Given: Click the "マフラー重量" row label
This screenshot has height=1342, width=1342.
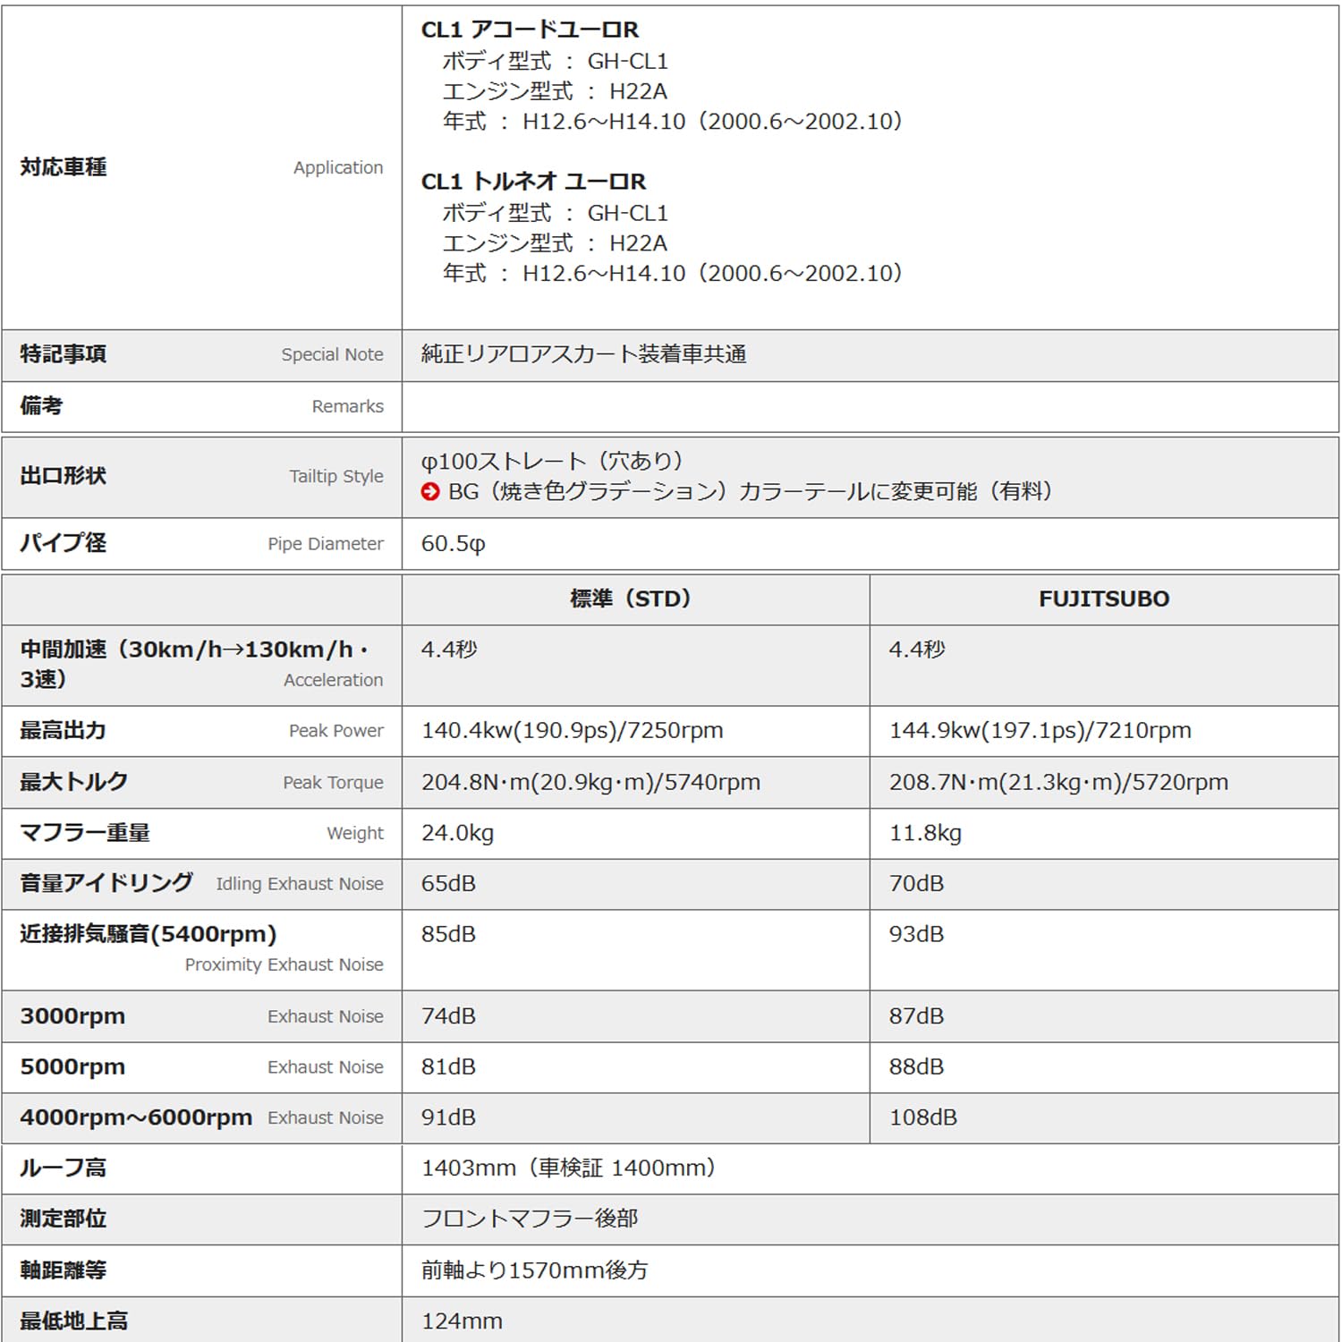Looking at the screenshot, I should [x=85, y=833].
